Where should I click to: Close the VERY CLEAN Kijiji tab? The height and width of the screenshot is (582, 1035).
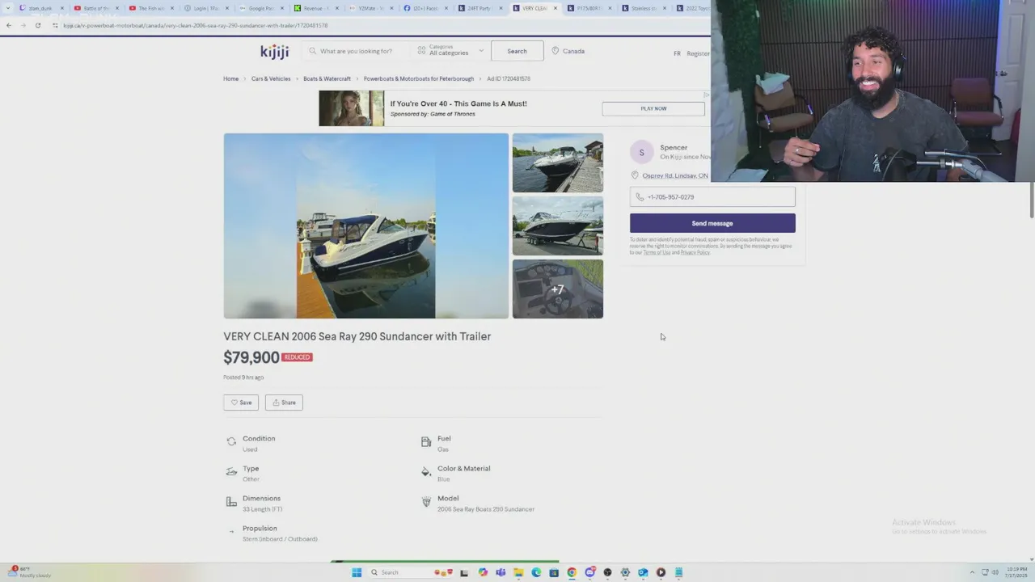pos(555,8)
